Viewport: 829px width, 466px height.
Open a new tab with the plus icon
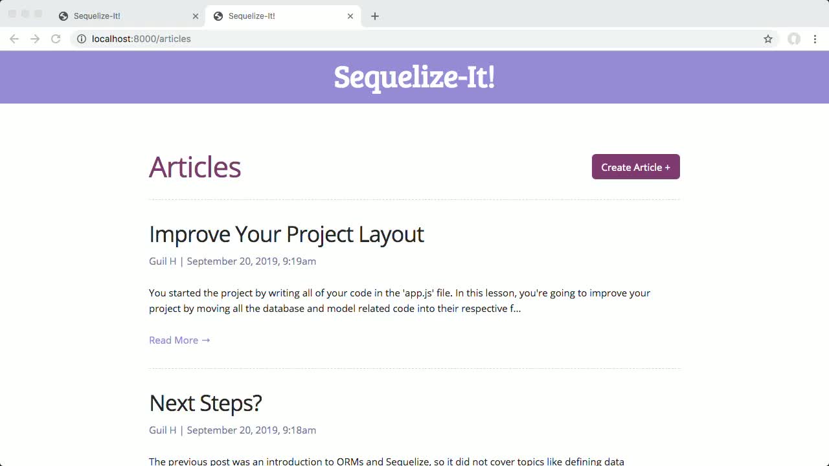point(374,16)
